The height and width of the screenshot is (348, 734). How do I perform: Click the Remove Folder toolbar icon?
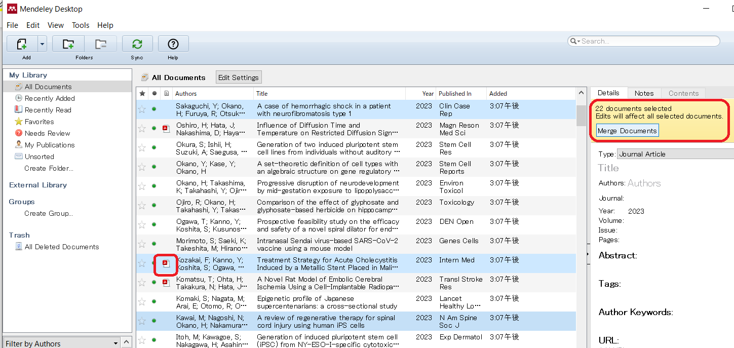[x=100, y=44]
